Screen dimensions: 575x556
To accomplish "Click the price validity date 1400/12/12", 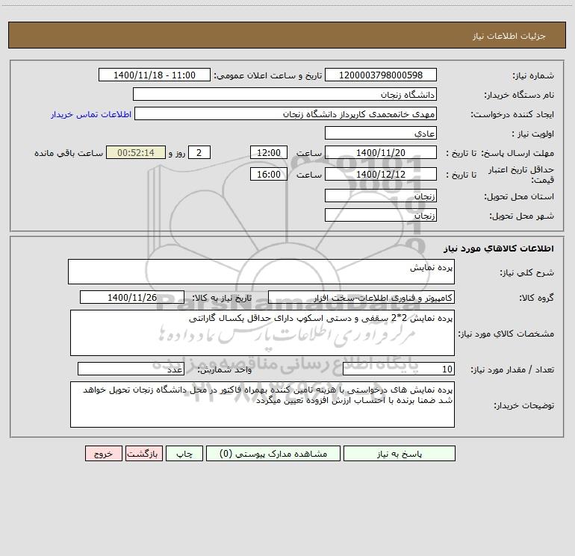I will [x=381, y=174].
